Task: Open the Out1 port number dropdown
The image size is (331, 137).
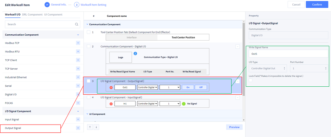Action: tap(170, 87)
